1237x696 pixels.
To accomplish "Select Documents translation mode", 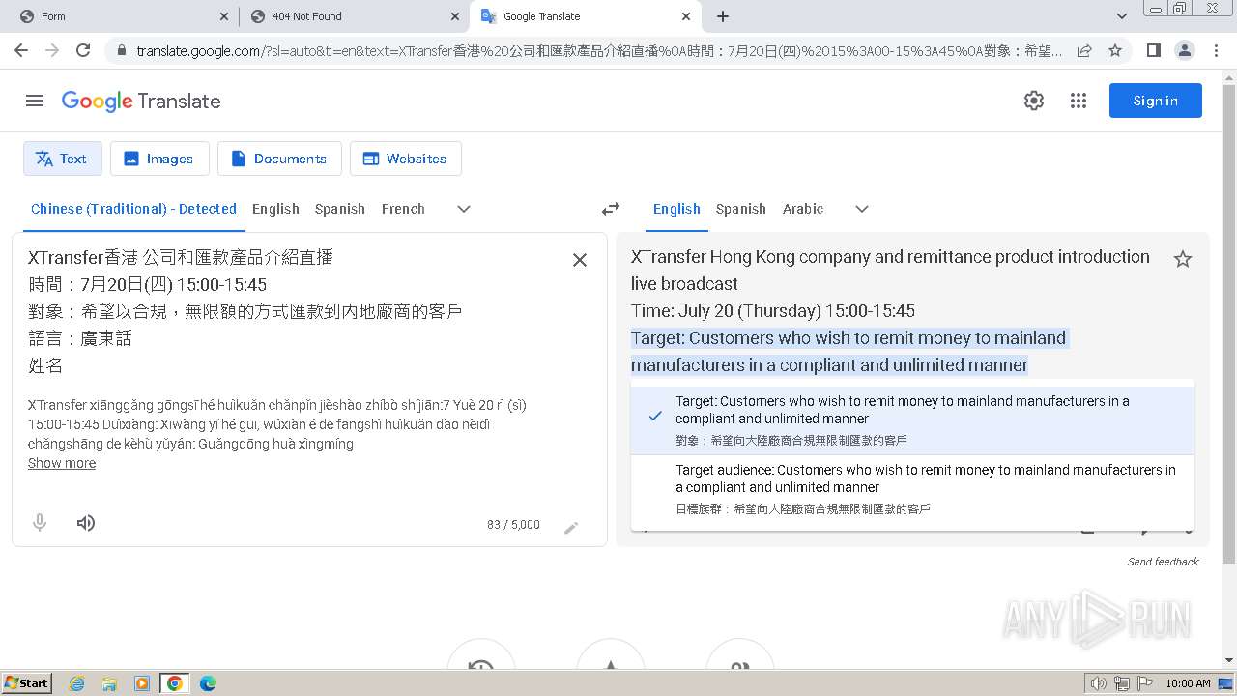I will tap(279, 159).
